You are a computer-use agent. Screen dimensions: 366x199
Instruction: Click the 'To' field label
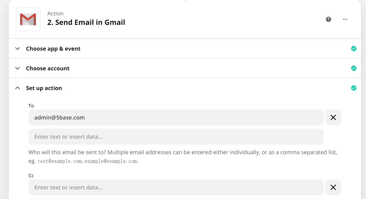(31, 106)
